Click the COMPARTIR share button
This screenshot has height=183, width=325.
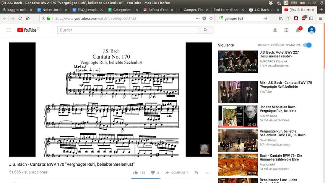177,172
